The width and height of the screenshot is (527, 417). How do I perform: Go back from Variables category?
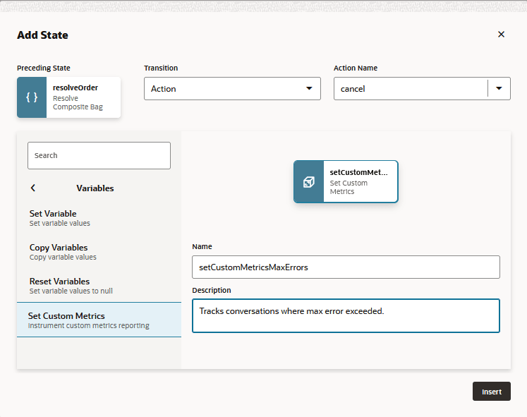[x=33, y=188]
